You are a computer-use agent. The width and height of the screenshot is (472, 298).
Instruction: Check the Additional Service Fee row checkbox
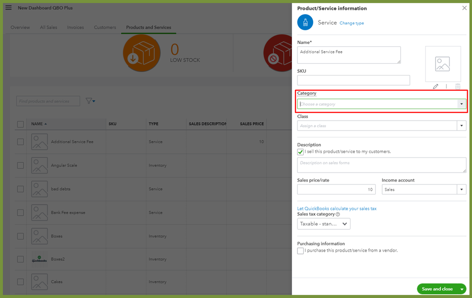pyautogui.click(x=20, y=141)
